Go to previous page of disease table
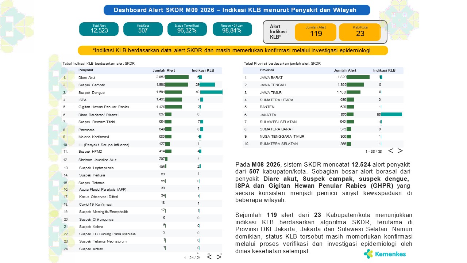467x263 pixels. coord(209,257)
